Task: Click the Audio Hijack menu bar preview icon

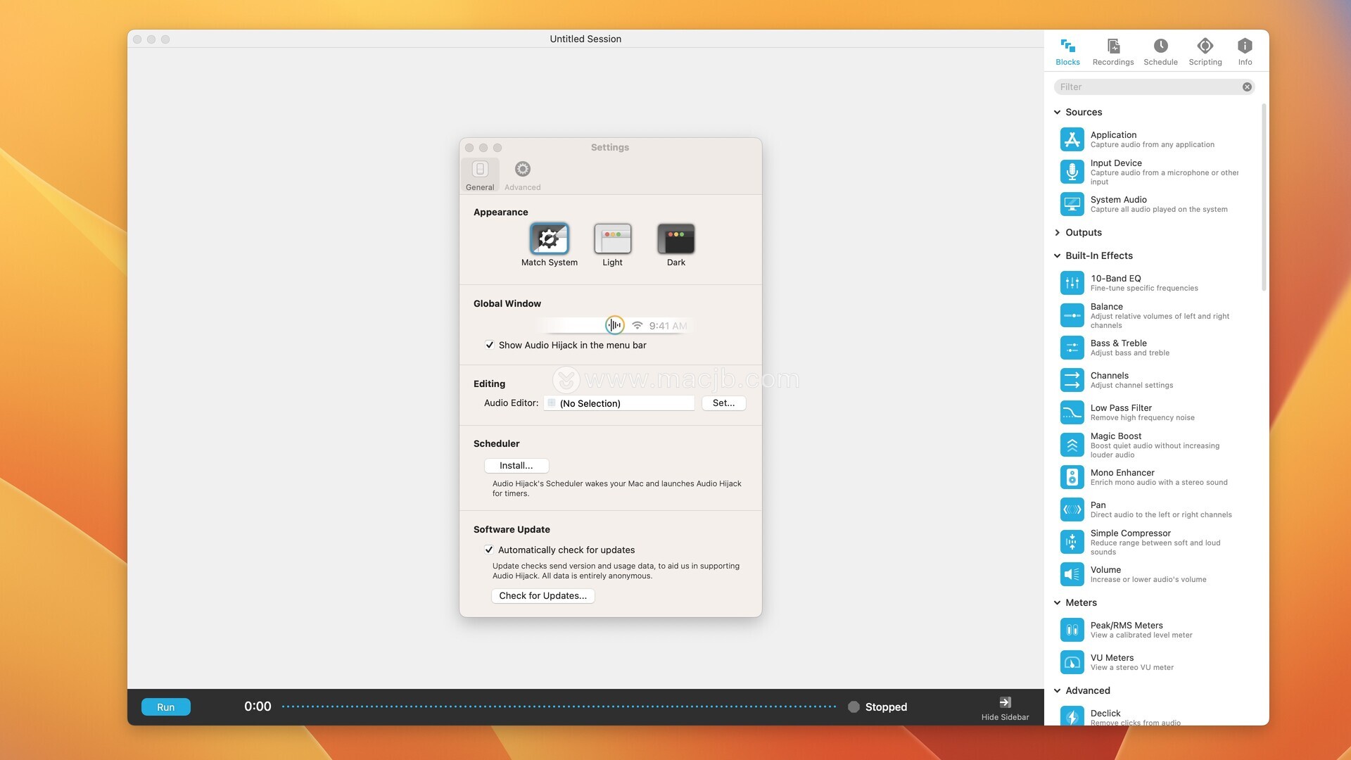Action: 614,325
